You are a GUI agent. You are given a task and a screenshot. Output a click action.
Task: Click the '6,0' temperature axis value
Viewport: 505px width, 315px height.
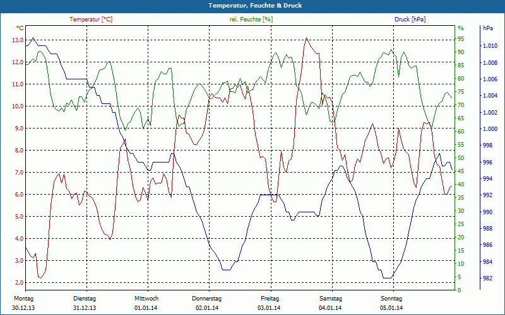pyautogui.click(x=19, y=195)
